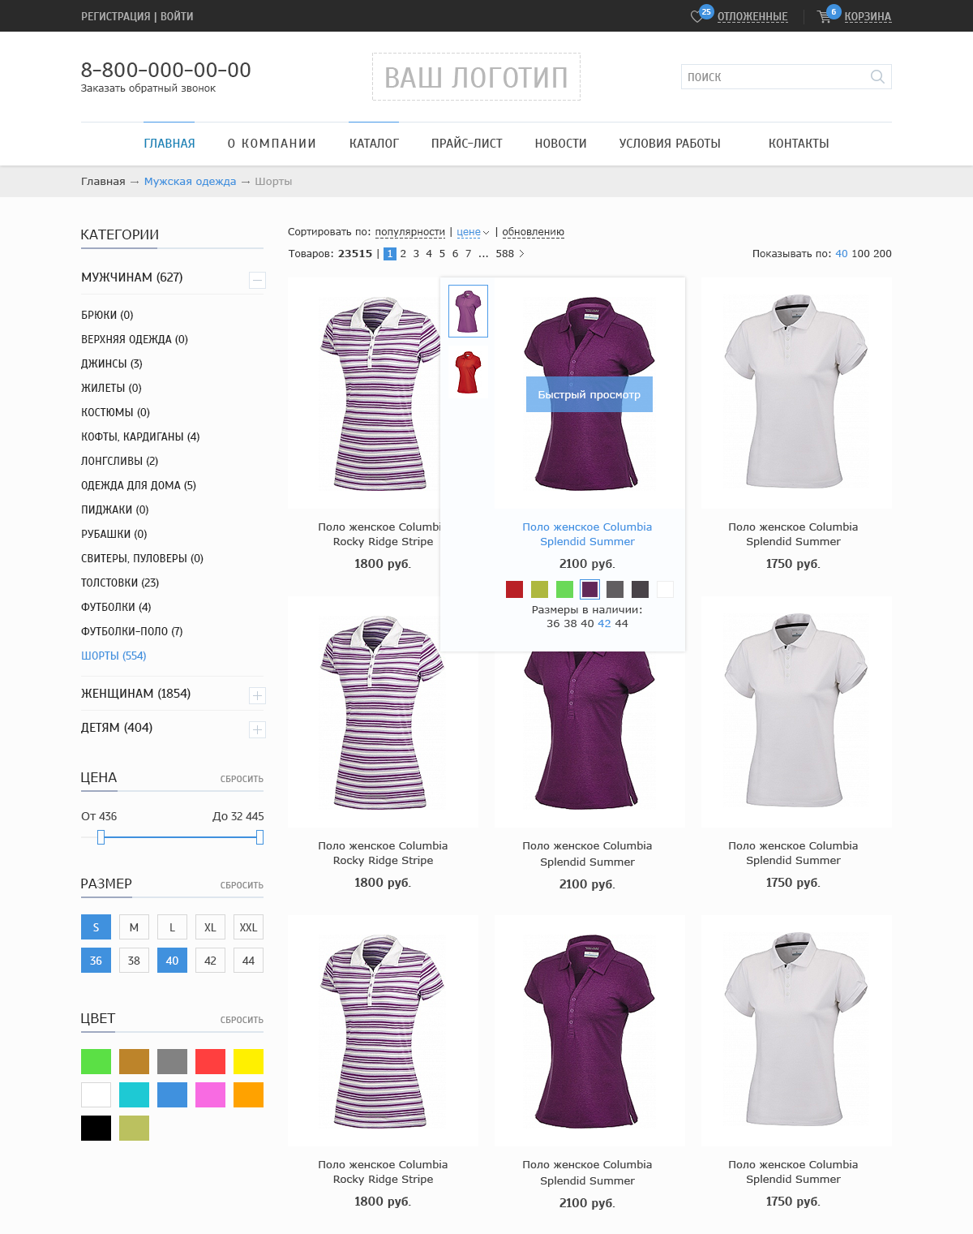The image size is (973, 1234).
Task: Open the ГЛАВНАЯ menu item
Action: (169, 144)
